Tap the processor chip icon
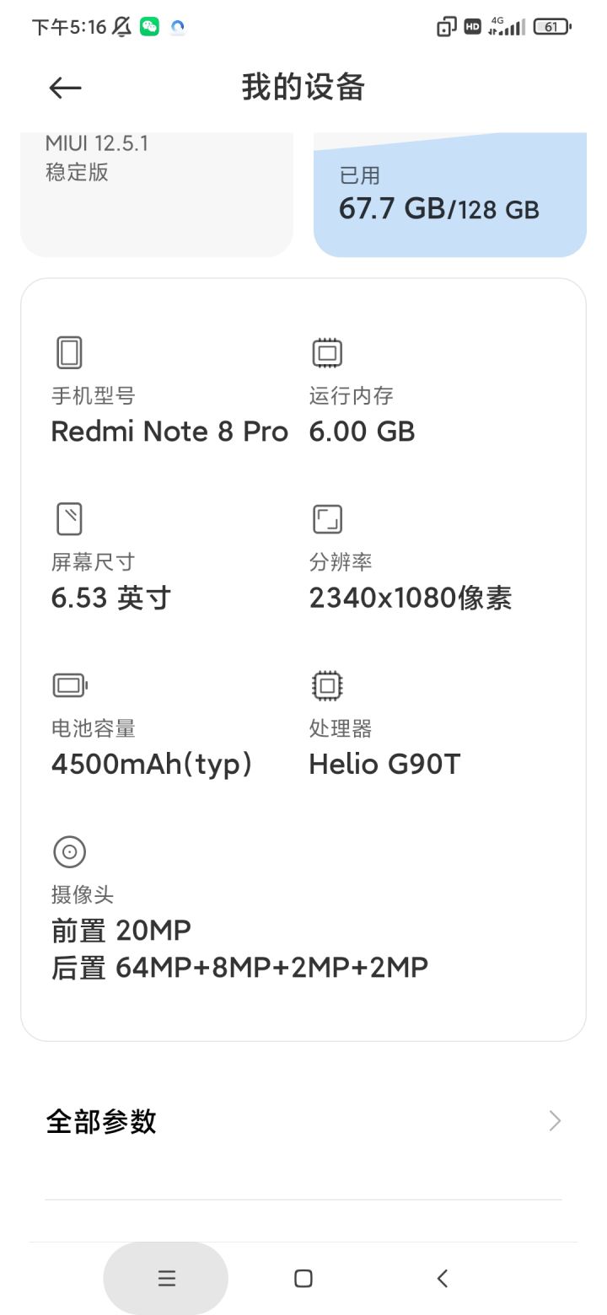The height and width of the screenshot is (1315, 607). coord(327,685)
